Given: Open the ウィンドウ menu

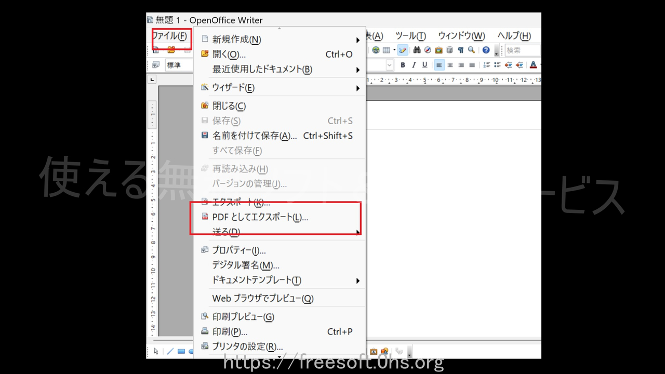Looking at the screenshot, I should 461,35.
